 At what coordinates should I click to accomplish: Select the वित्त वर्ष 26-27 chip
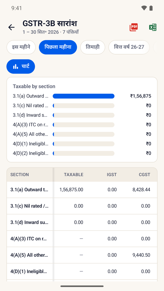point(129,47)
